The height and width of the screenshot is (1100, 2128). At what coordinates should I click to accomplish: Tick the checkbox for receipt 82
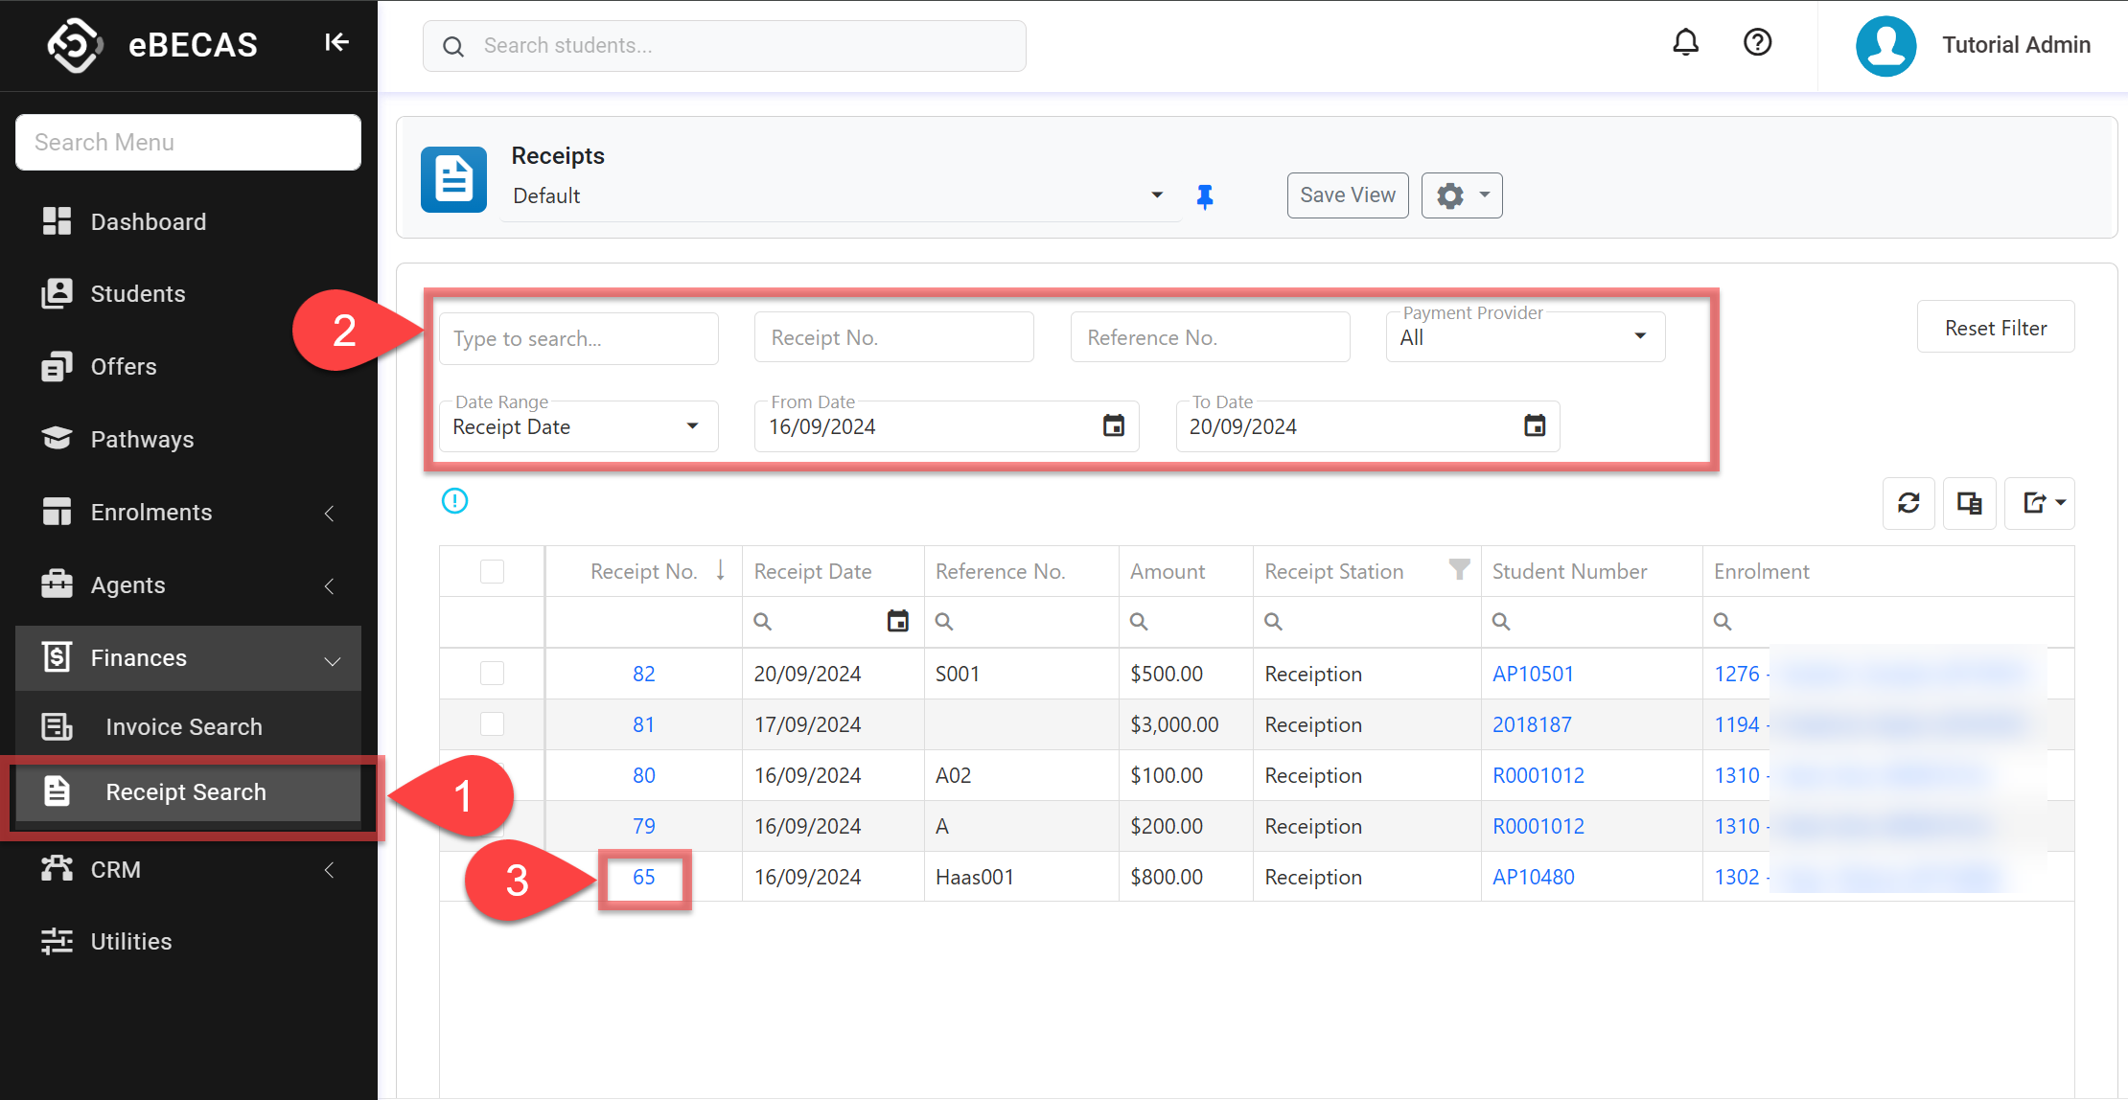(492, 674)
